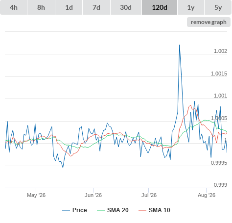Select the 30d range tab
Image resolution: width=232 pixels, height=223 pixels.
[x=126, y=7]
